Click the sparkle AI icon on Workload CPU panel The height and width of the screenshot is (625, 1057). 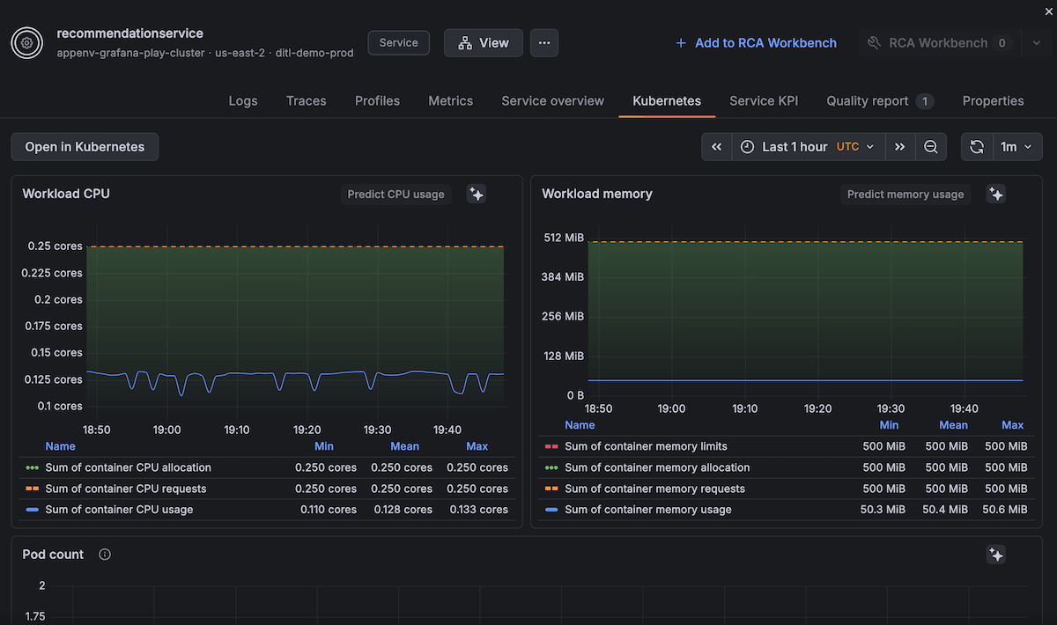point(476,194)
